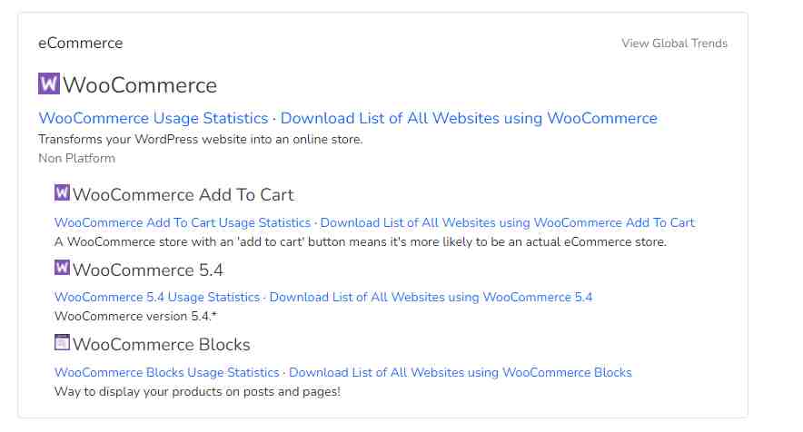Click the WooCommerce 5.4 purple icon

tap(62, 267)
